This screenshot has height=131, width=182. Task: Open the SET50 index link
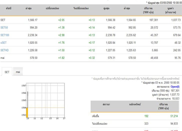click(4, 27)
